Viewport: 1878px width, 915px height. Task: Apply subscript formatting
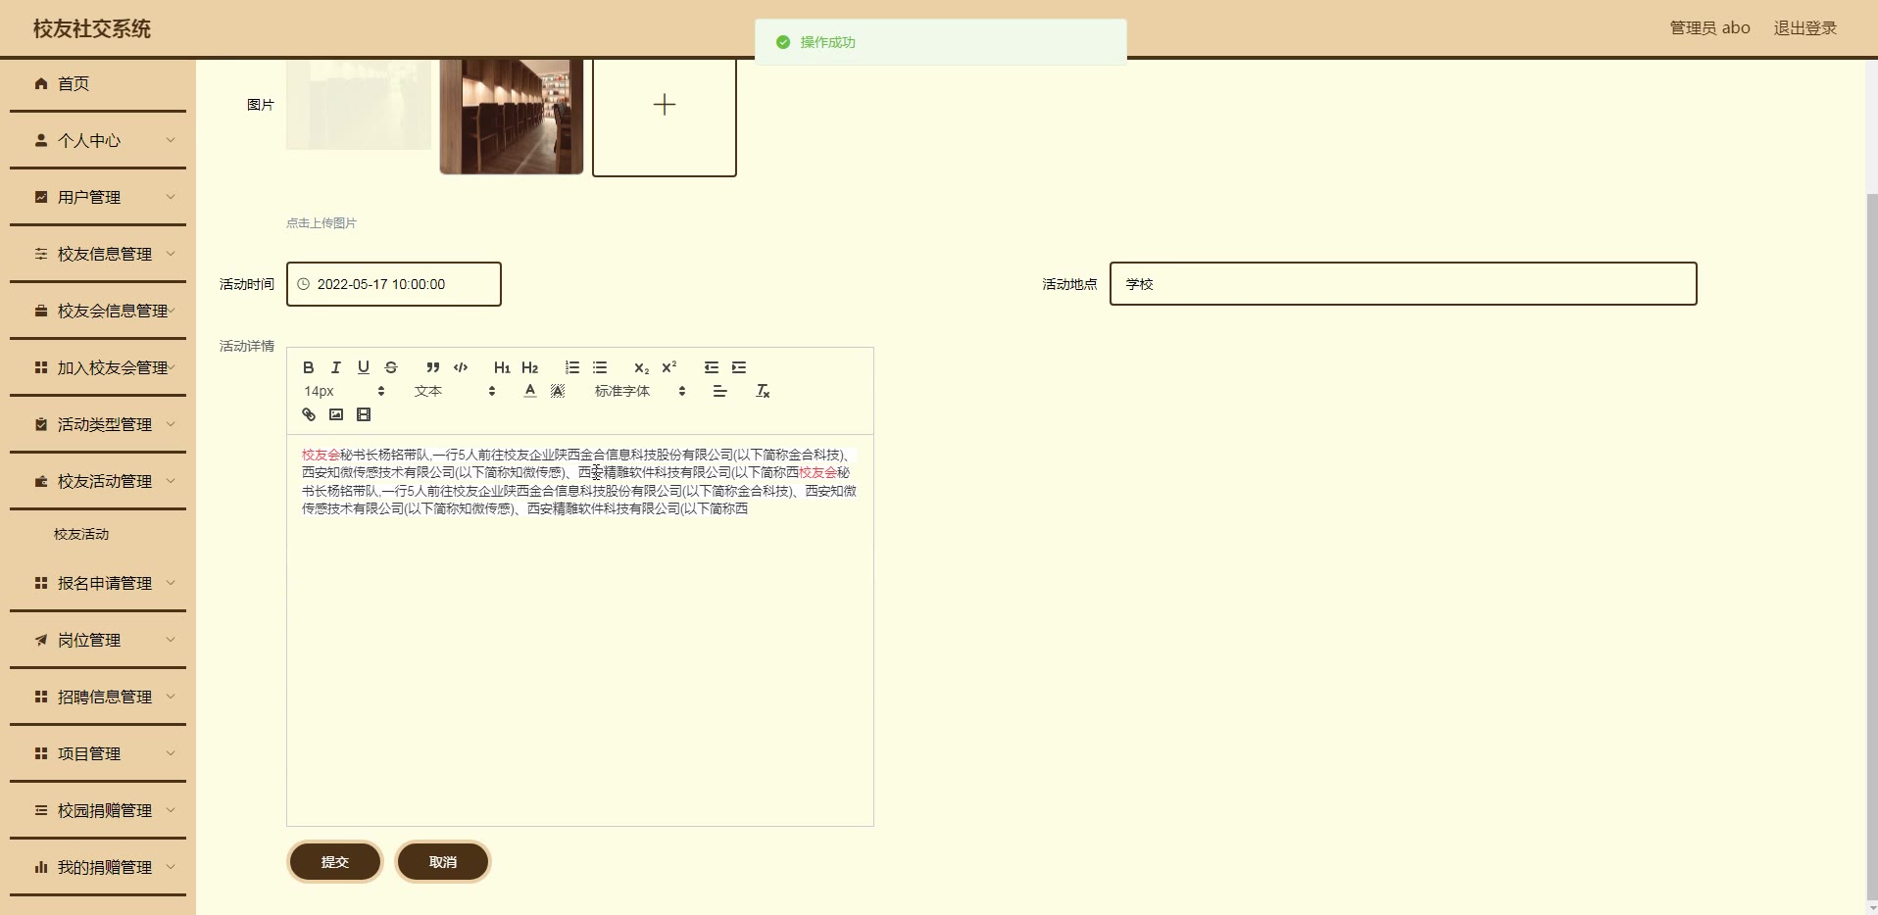tap(641, 367)
